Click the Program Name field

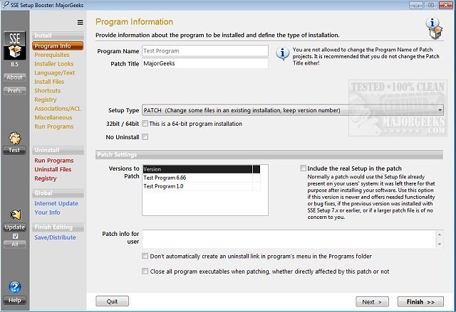(205, 51)
